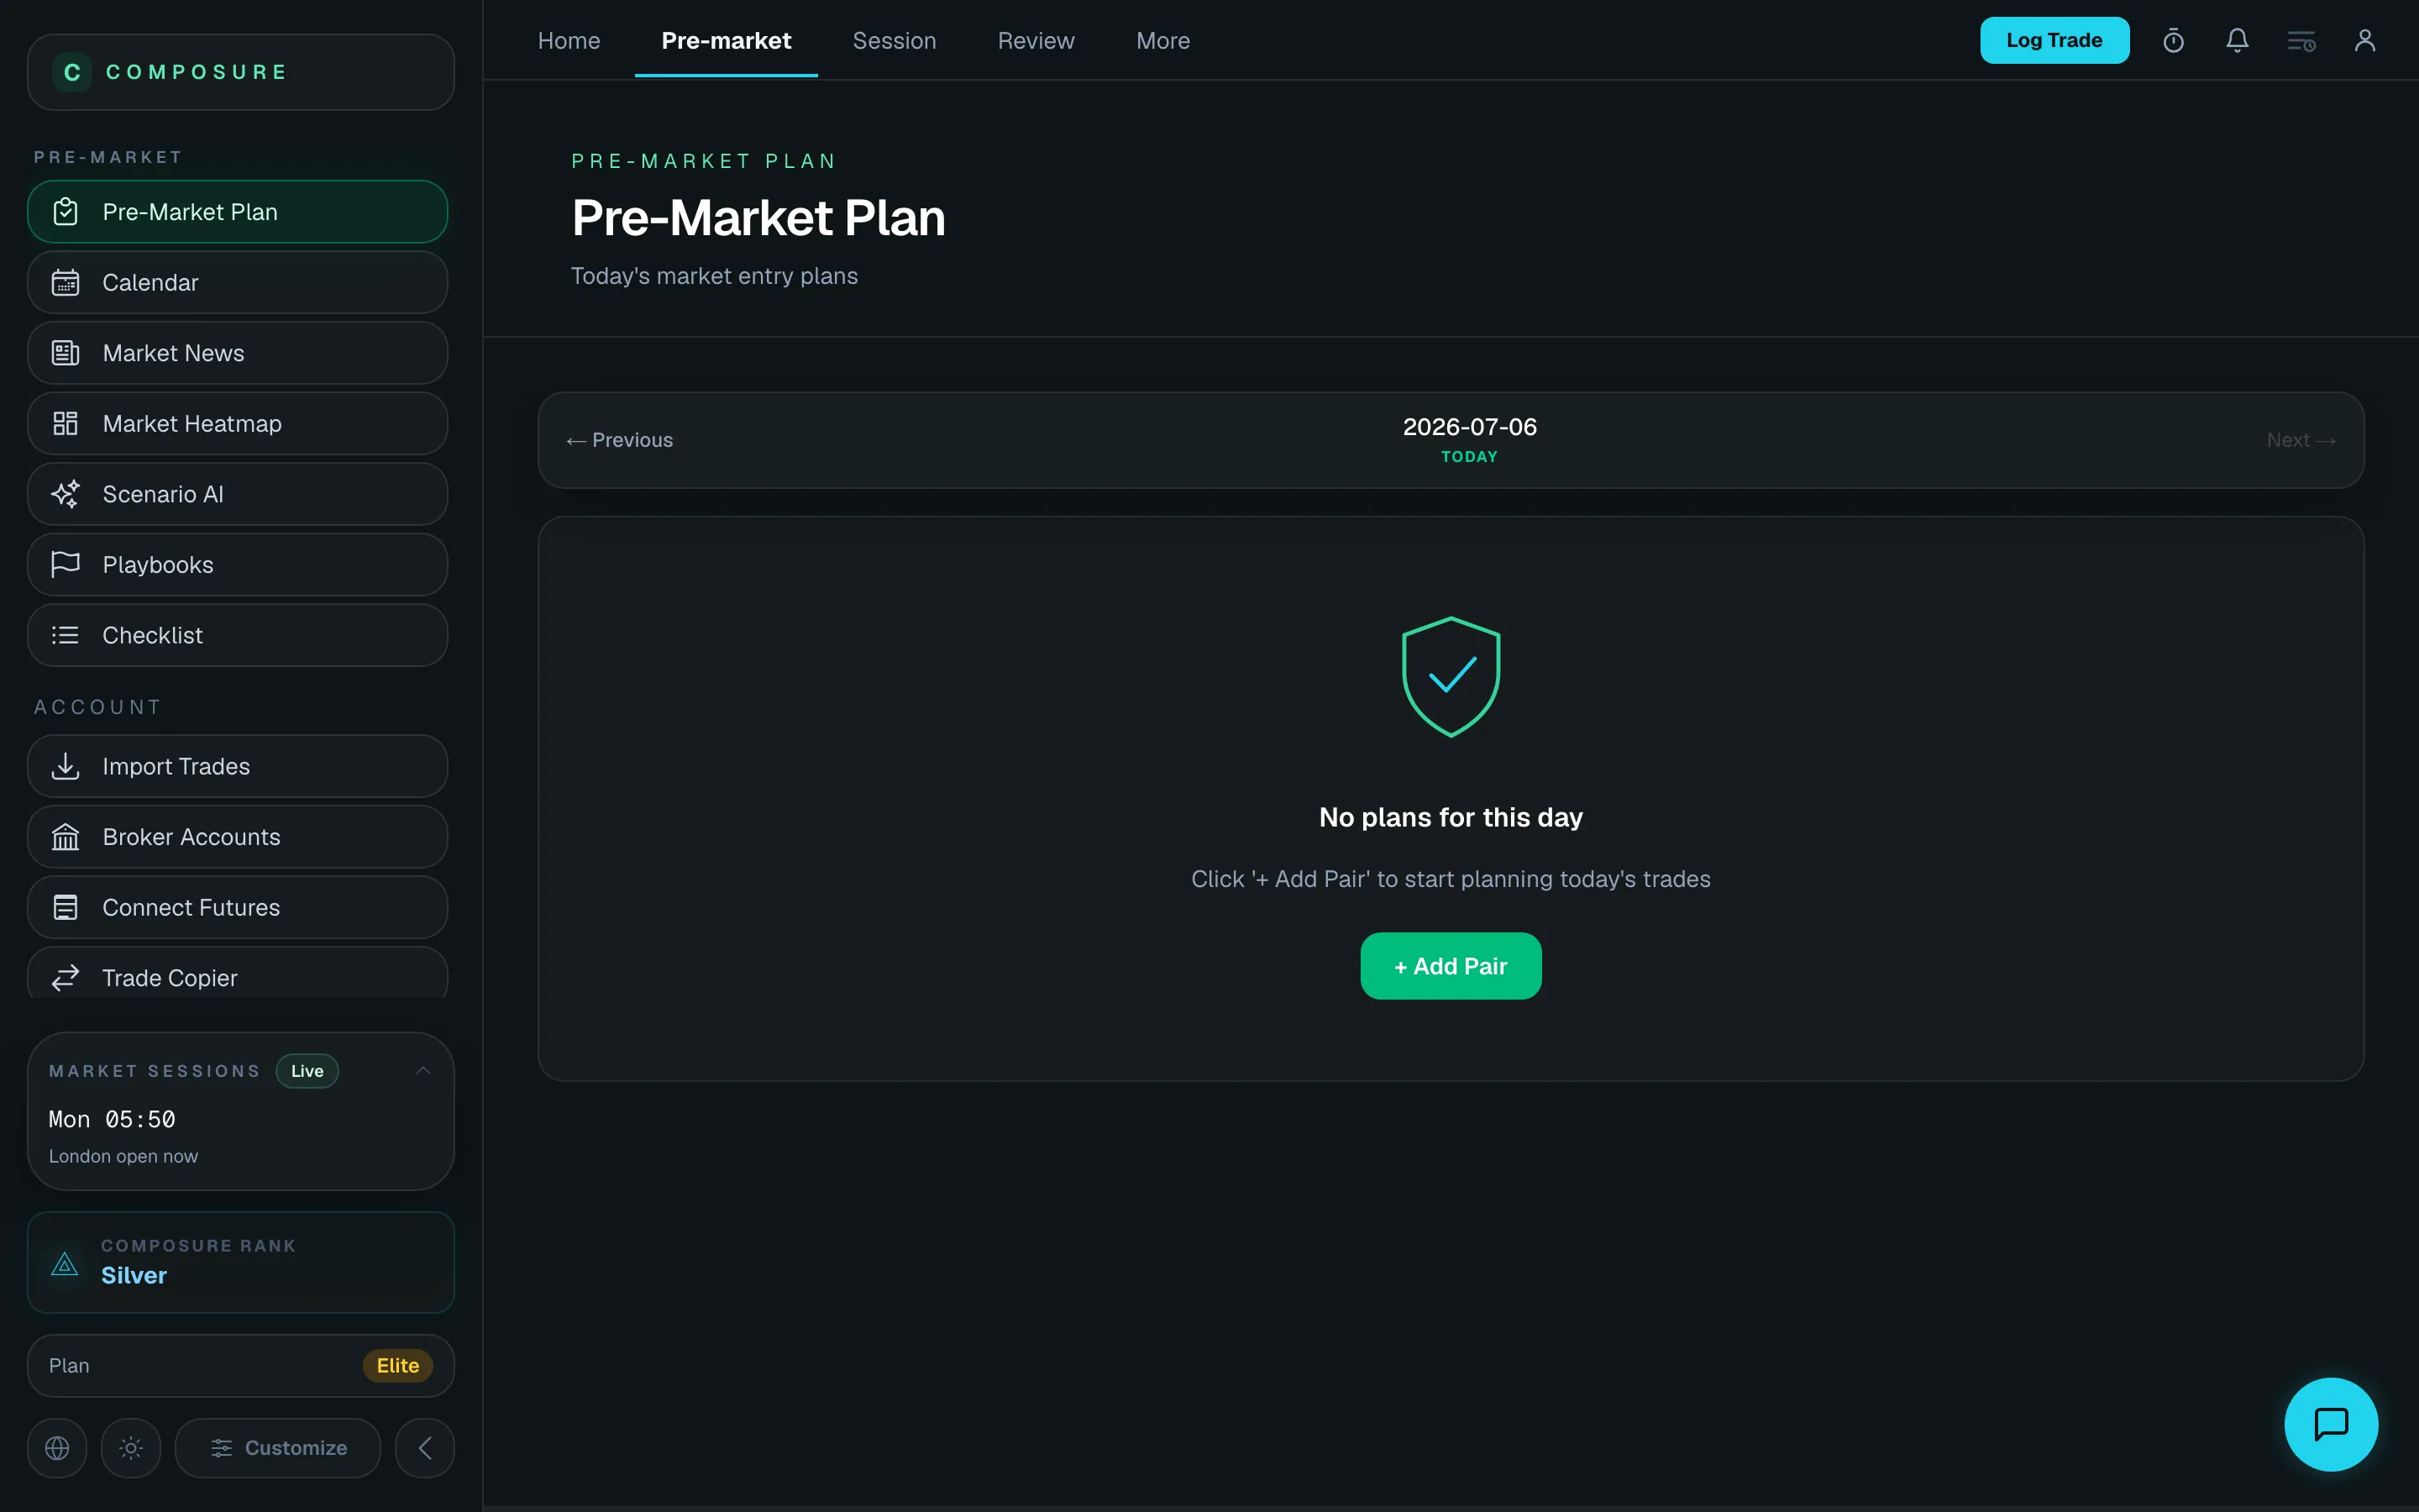Click the globe language icon

[57, 1448]
